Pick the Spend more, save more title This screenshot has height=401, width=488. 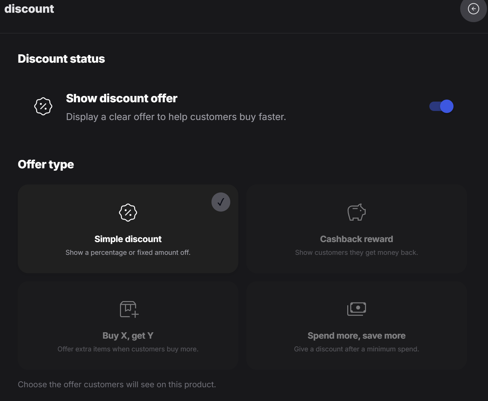pos(357,336)
